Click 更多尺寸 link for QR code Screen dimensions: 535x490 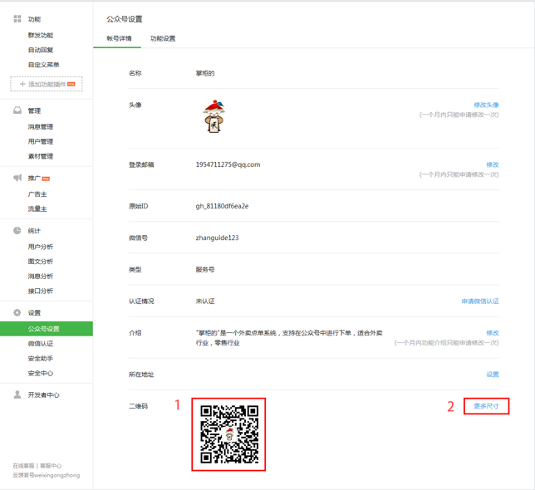(486, 406)
